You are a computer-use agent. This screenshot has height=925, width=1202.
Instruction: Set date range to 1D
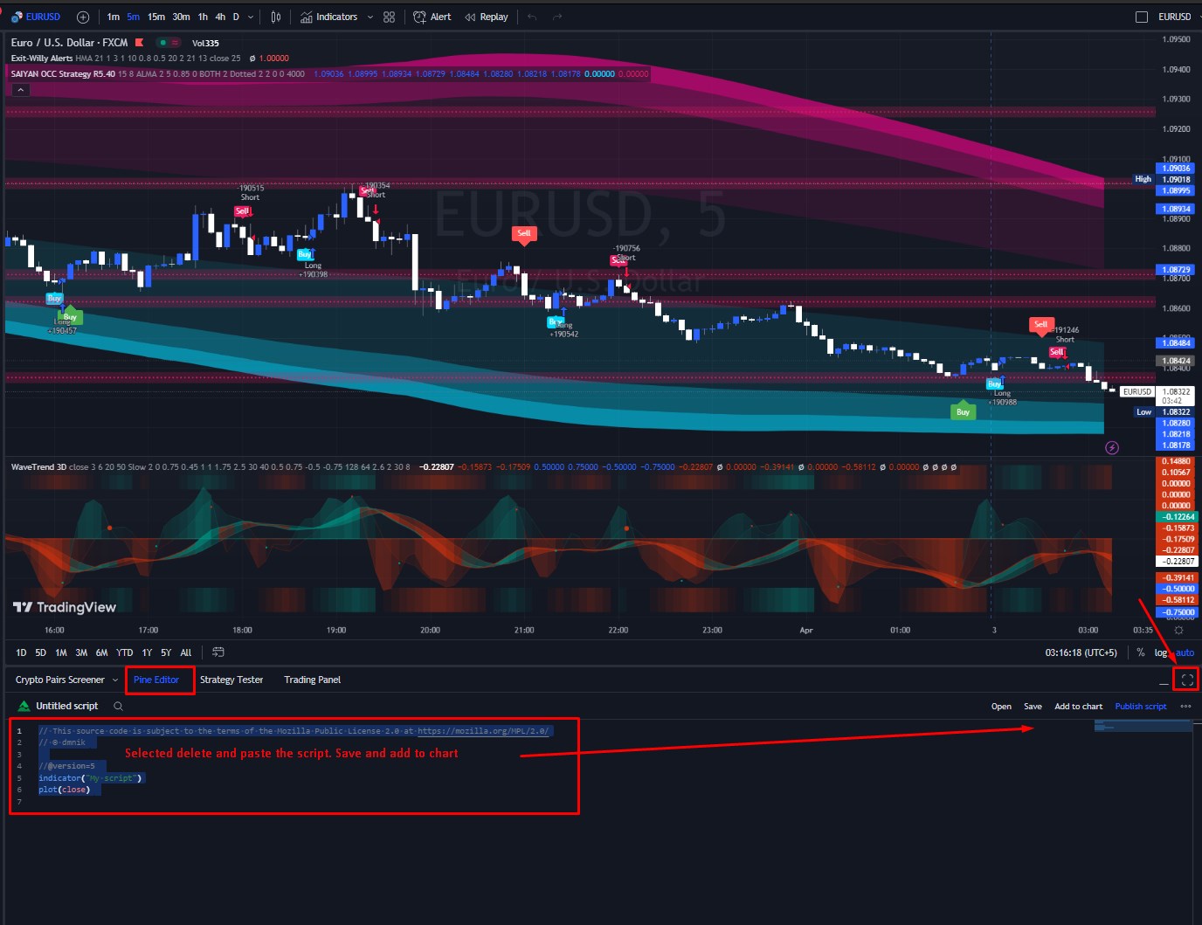pyautogui.click(x=21, y=652)
